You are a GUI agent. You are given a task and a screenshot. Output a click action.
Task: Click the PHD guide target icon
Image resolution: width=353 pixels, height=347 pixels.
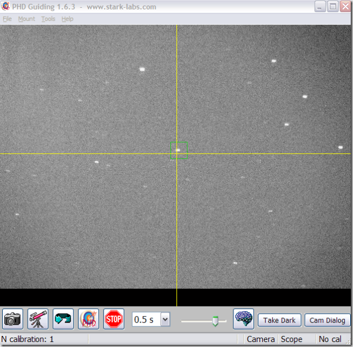point(89,319)
